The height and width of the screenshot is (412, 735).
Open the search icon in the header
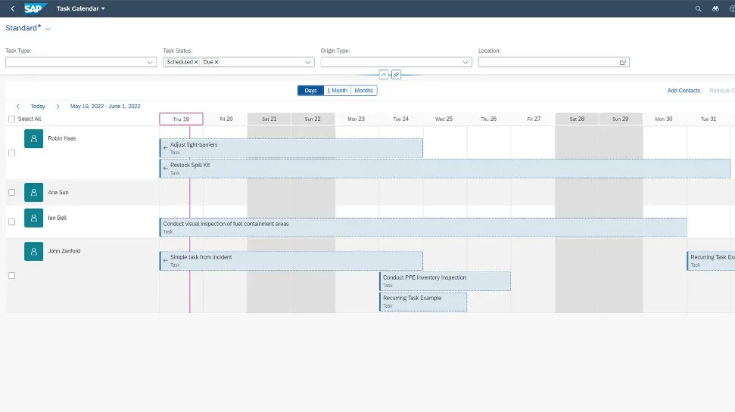698,8
